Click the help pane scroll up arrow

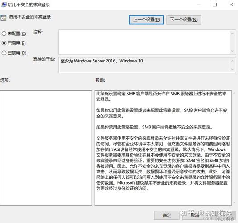(x=234, y=93)
